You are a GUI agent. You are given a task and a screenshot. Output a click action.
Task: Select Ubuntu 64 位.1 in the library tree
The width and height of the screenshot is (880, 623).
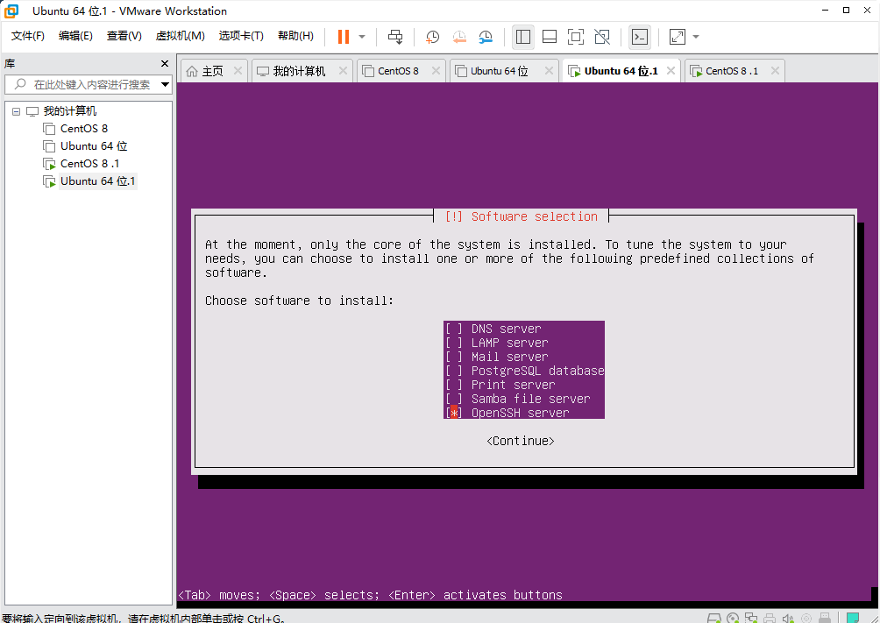click(97, 181)
